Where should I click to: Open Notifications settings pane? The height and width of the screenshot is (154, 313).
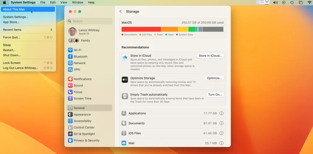[82, 79]
